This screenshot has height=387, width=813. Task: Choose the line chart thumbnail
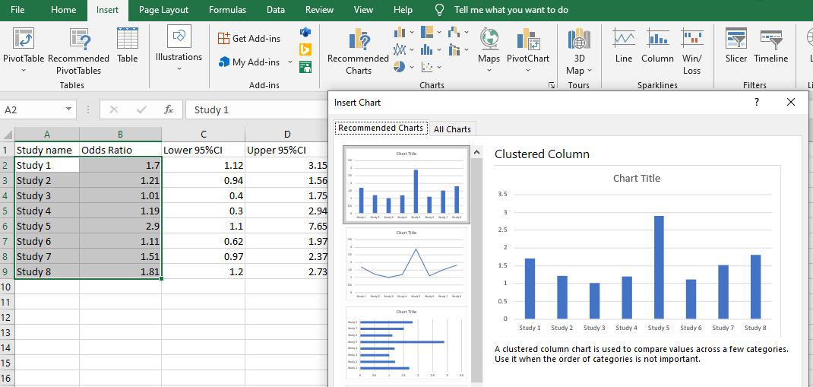[x=406, y=264]
